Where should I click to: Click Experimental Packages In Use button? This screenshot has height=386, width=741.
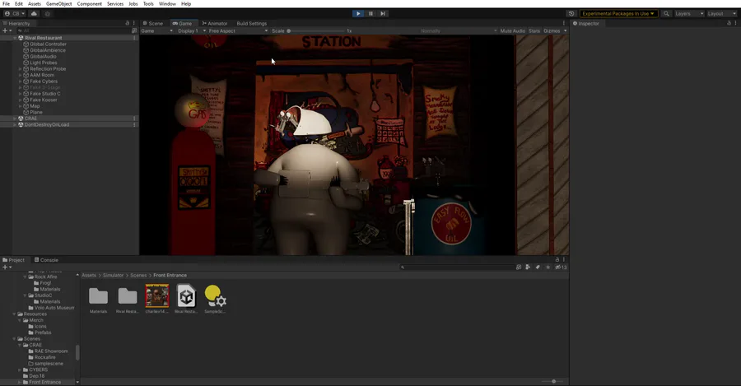coord(618,14)
